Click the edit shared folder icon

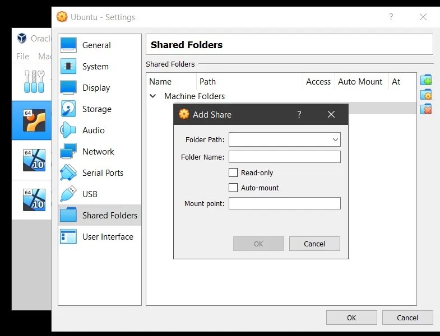point(426,95)
